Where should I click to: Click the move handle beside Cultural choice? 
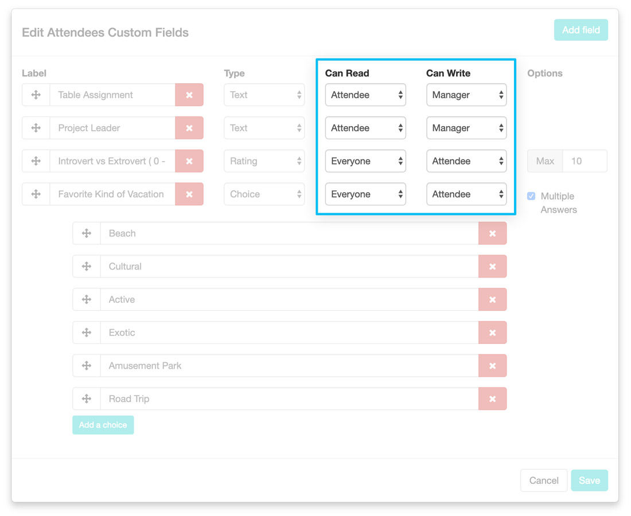[87, 266]
